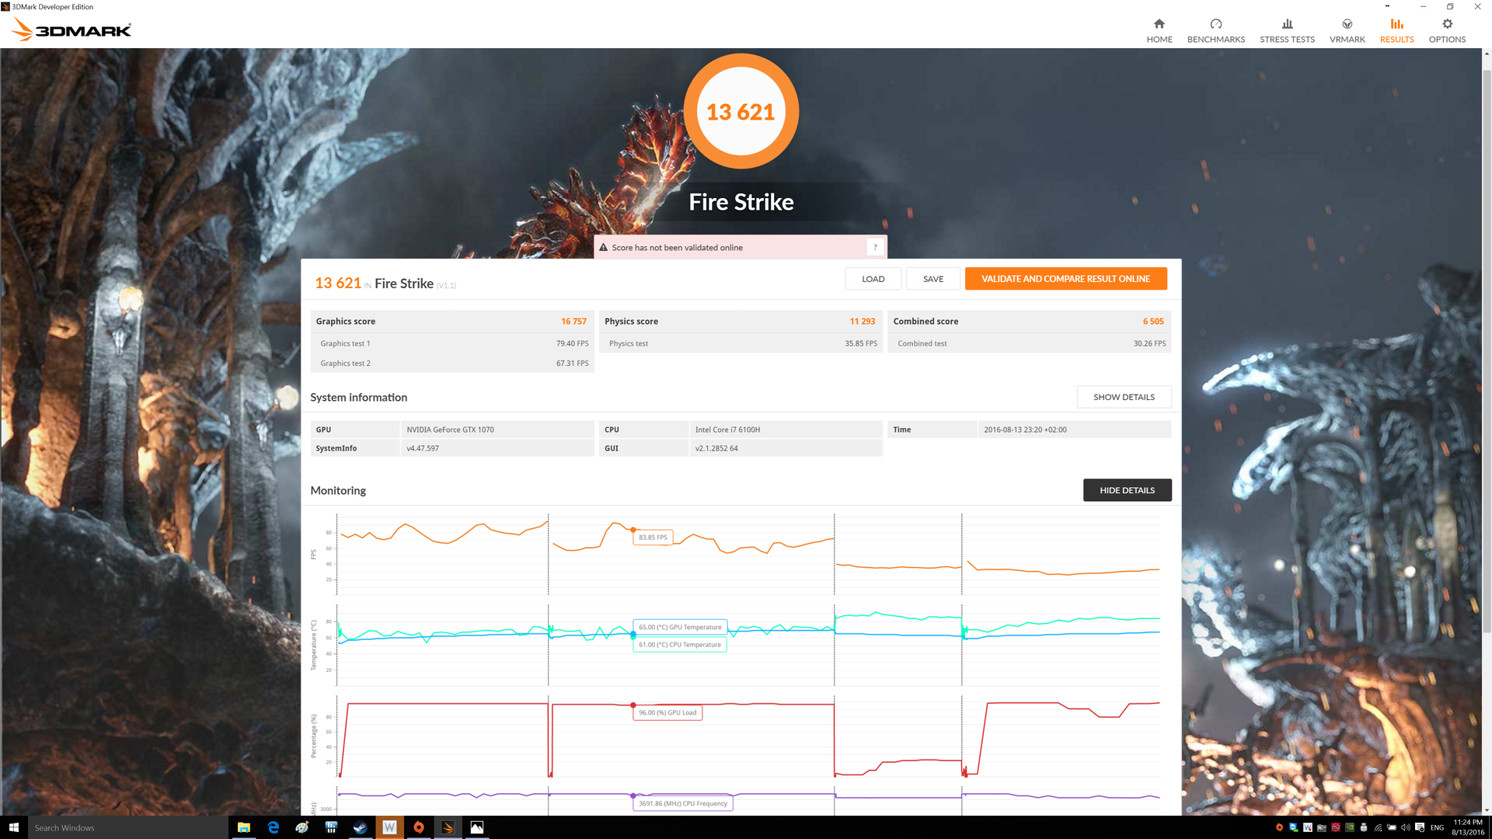Screen dimensions: 1492x839
Task: Open the Benchmarks page
Action: pyautogui.click(x=1215, y=30)
